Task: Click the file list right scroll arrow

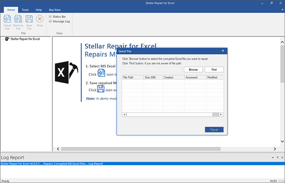Action: (x=221, y=114)
